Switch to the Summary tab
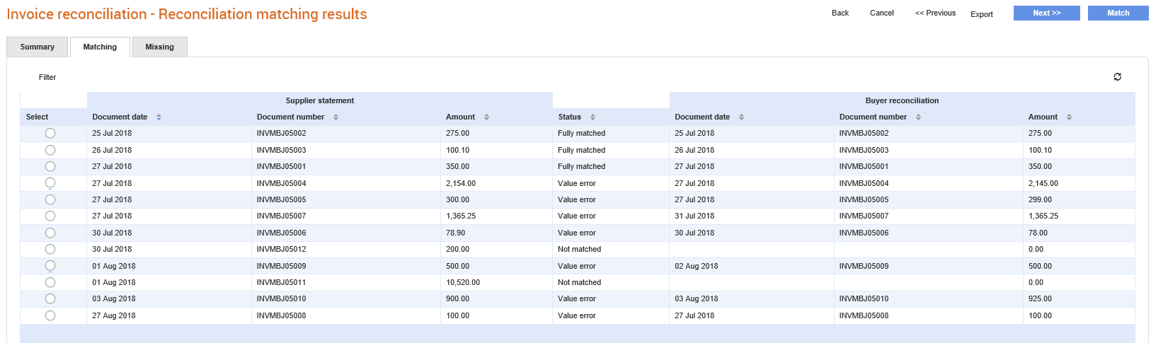The image size is (1151, 343). [38, 47]
